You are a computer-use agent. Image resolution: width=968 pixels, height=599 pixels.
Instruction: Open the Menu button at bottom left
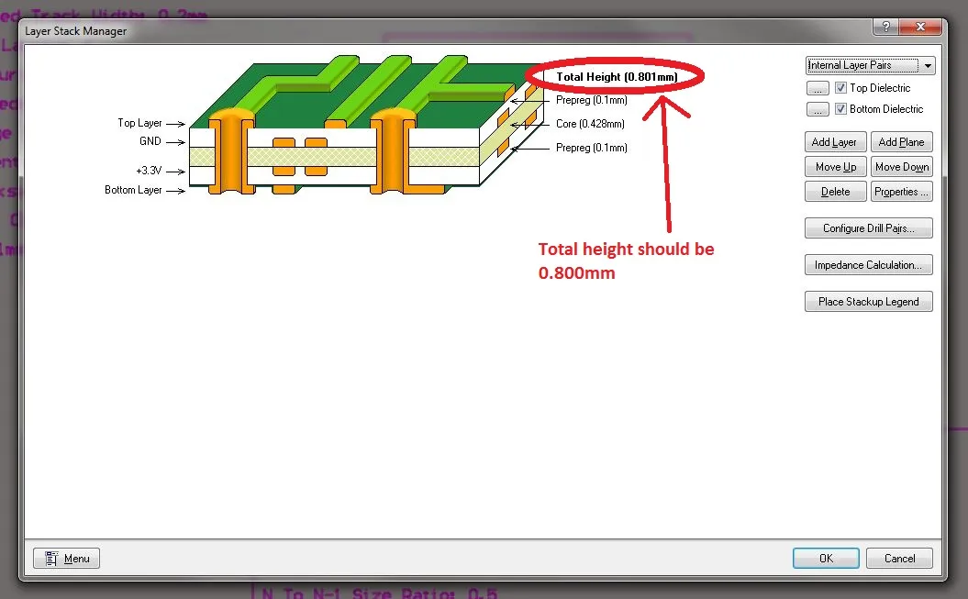(67, 558)
